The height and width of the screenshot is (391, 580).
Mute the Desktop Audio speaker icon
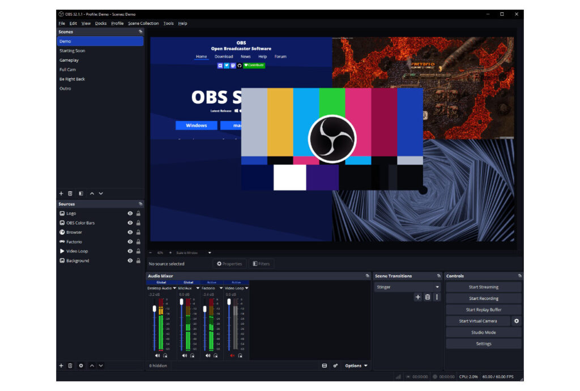coord(157,355)
